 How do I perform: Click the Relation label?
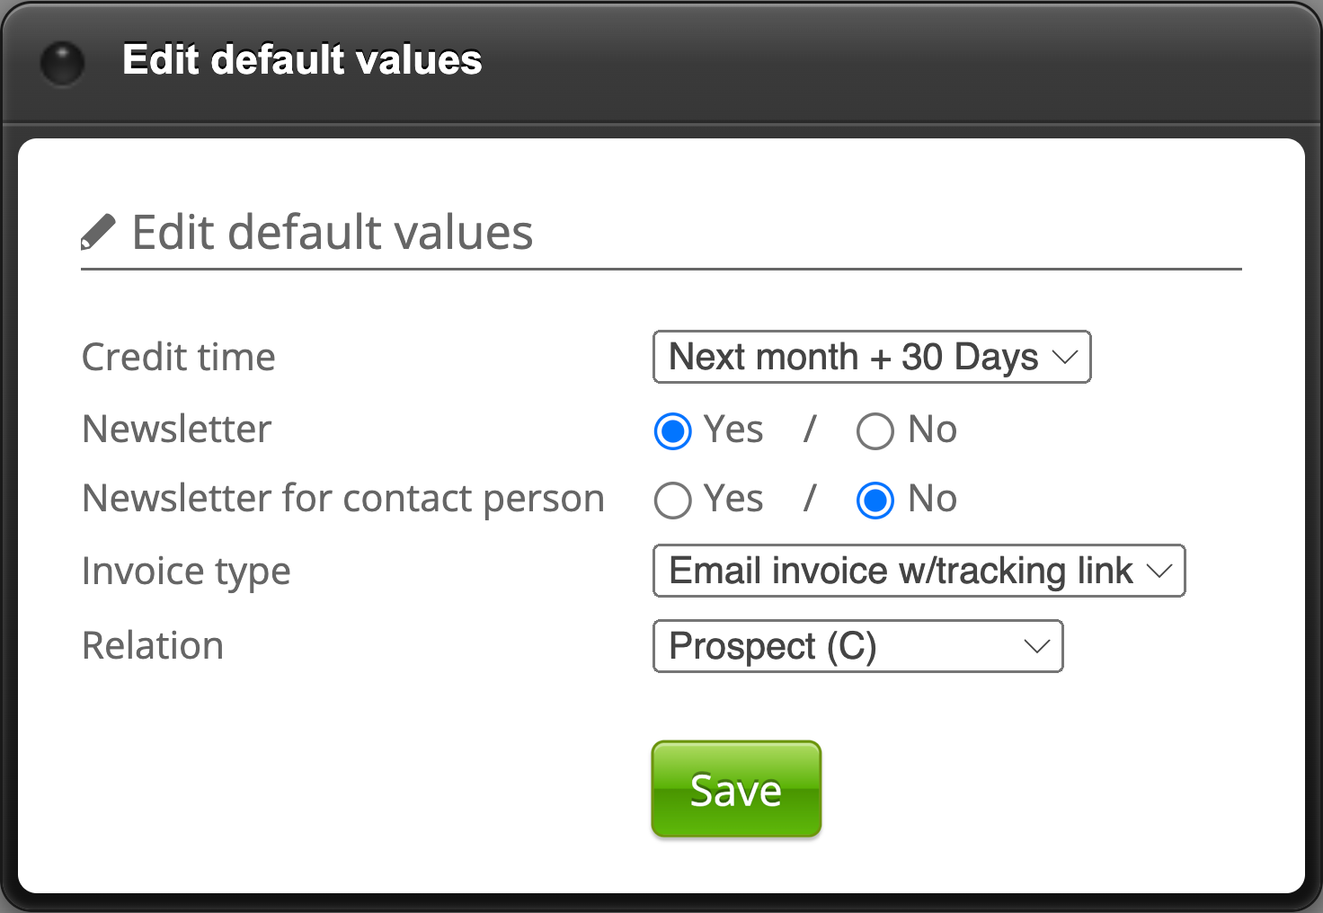coord(153,645)
